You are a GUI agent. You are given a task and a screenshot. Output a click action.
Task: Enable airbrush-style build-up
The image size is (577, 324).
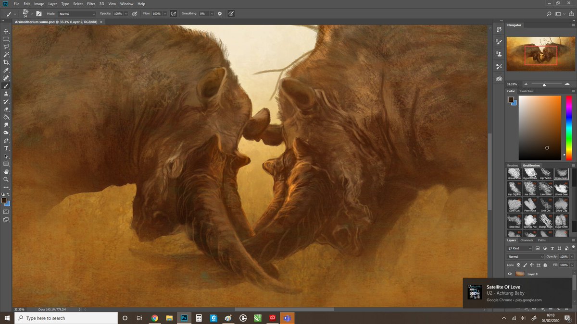(x=173, y=14)
